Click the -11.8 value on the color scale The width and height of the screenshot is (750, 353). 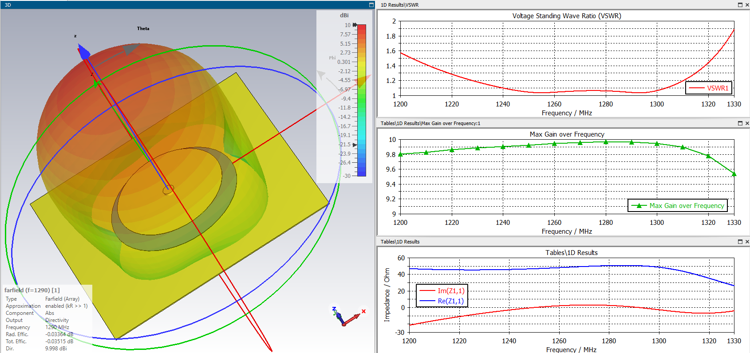click(345, 108)
